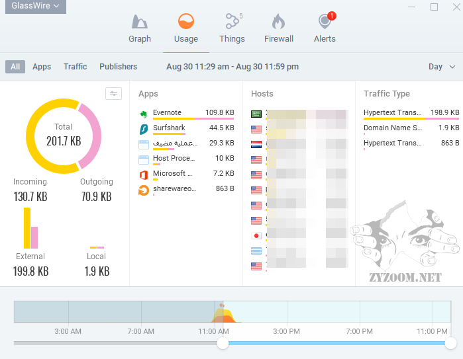Click the Apps column header
This screenshot has width=463, height=359.
point(148,94)
